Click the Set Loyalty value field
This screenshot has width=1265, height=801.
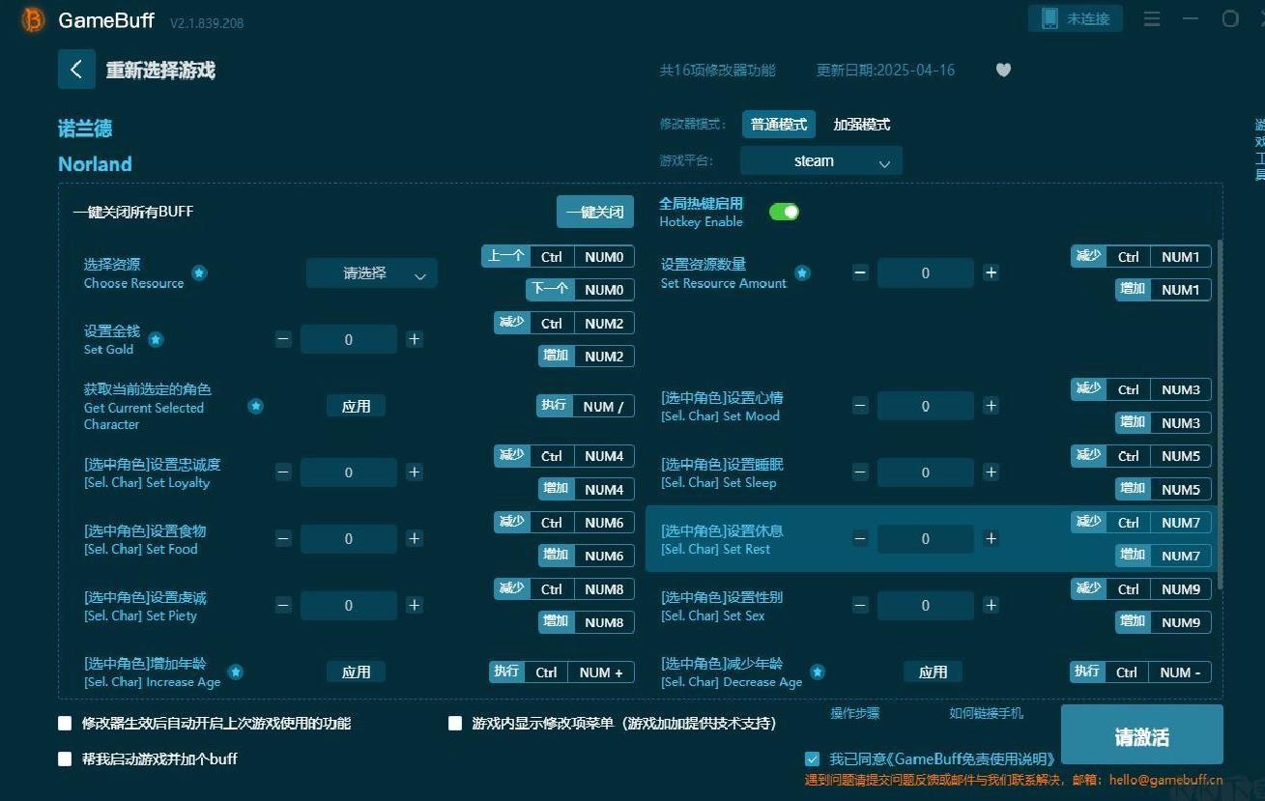[349, 472]
